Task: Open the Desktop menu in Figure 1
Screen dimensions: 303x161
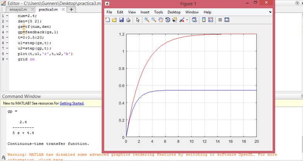Action: tap(174, 12)
